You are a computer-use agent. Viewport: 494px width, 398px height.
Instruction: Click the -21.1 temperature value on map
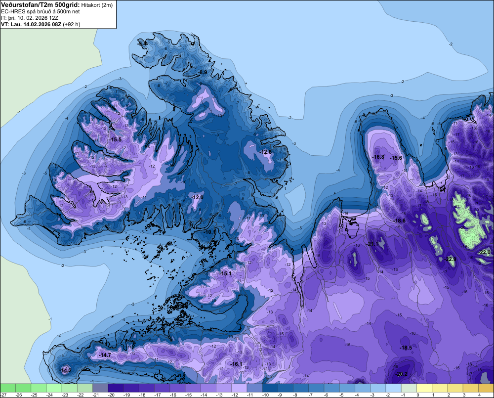pos(372,244)
